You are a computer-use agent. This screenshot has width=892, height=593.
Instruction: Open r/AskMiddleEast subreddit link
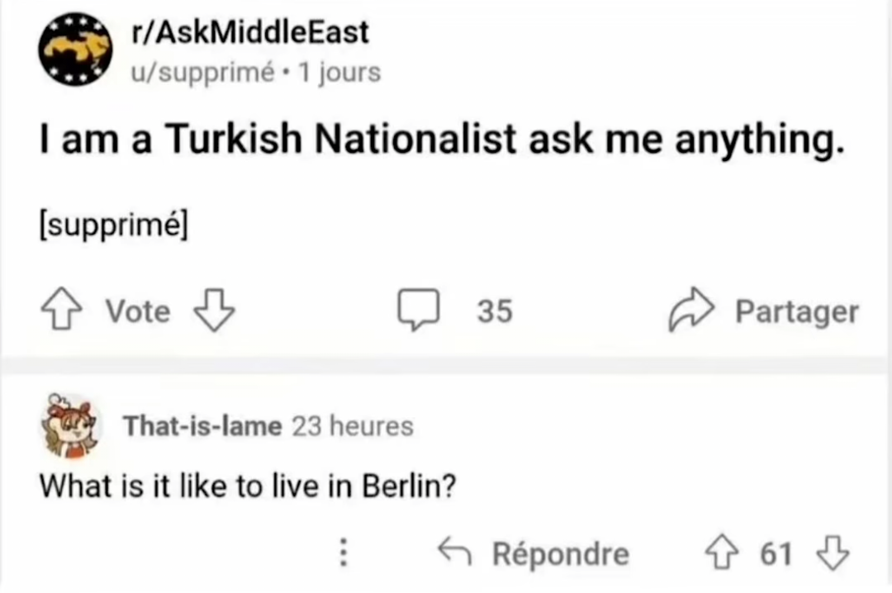(x=249, y=32)
